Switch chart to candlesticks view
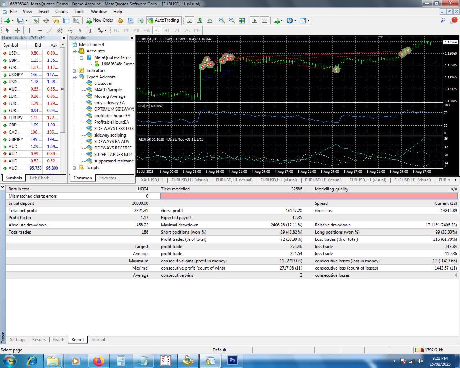The width and height of the screenshot is (460, 368). tap(200, 20)
